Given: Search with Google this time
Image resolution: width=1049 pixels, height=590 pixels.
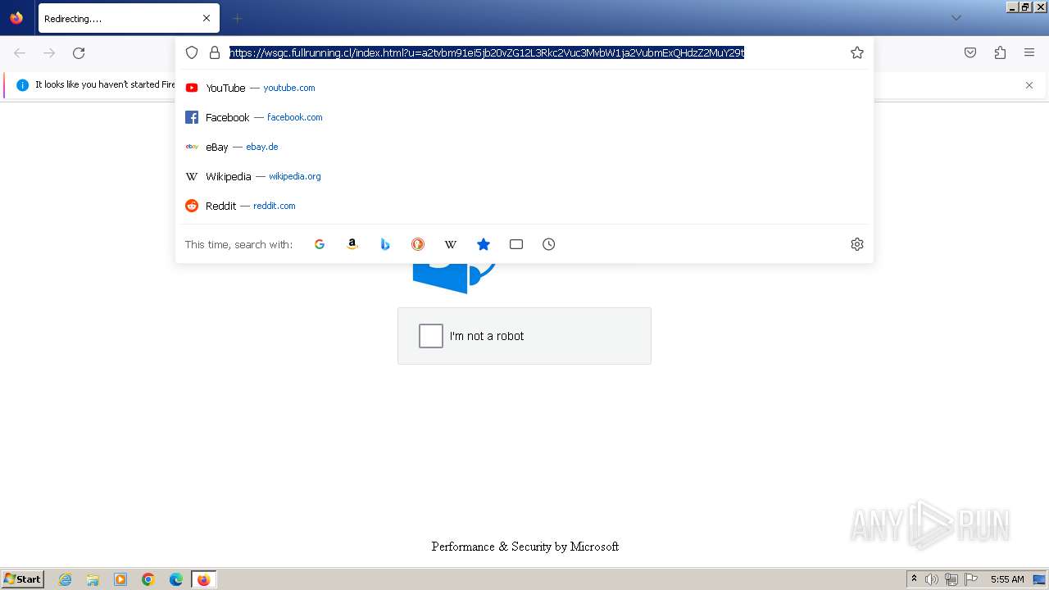Looking at the screenshot, I should [320, 244].
